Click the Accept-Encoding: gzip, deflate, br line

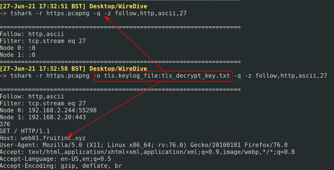tap(60, 166)
